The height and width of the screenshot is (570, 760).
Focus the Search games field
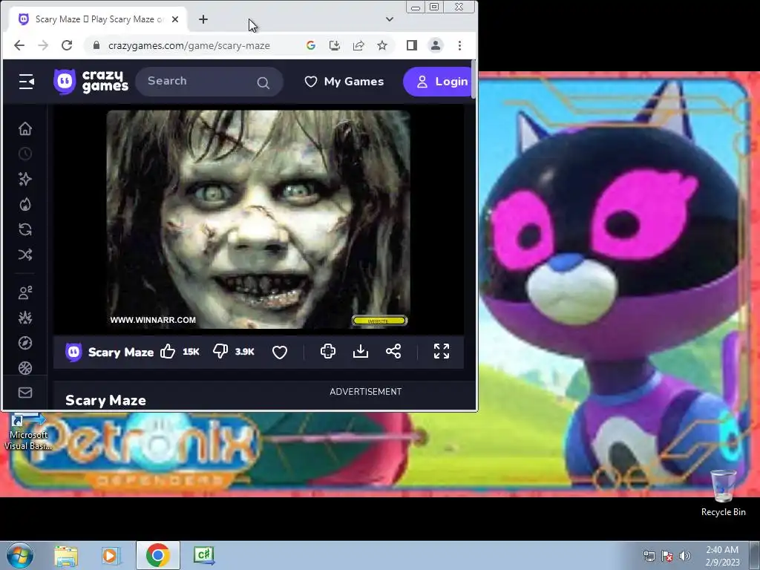209,82
